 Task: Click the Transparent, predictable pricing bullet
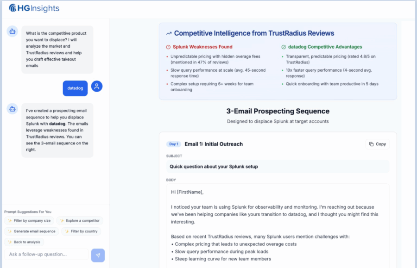(x=330, y=59)
